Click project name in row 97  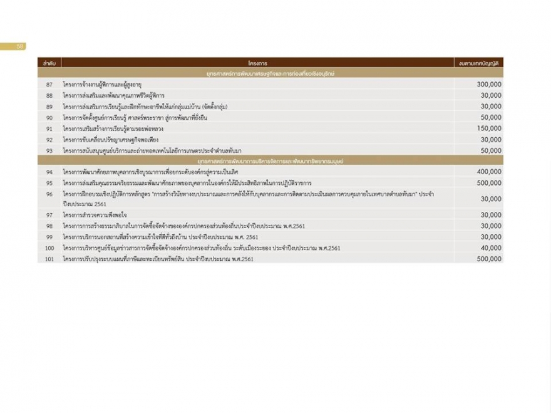[95, 215]
